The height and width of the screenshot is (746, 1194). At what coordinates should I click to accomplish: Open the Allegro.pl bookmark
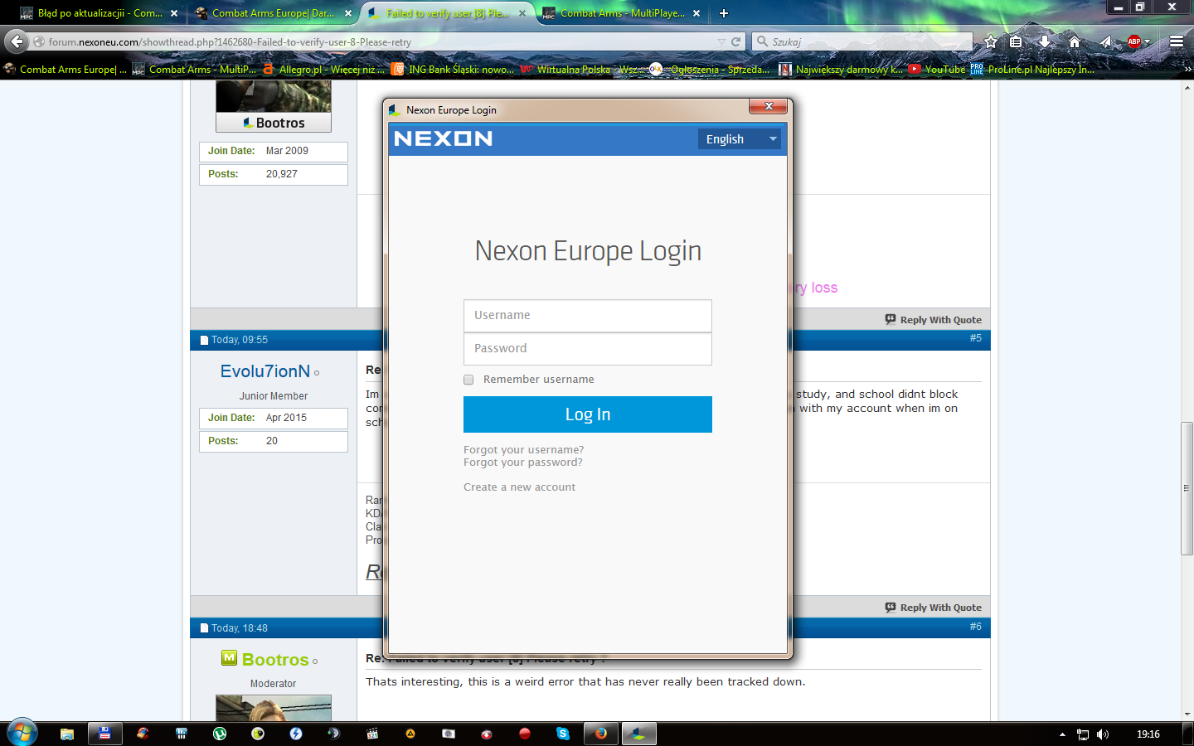coord(323,70)
